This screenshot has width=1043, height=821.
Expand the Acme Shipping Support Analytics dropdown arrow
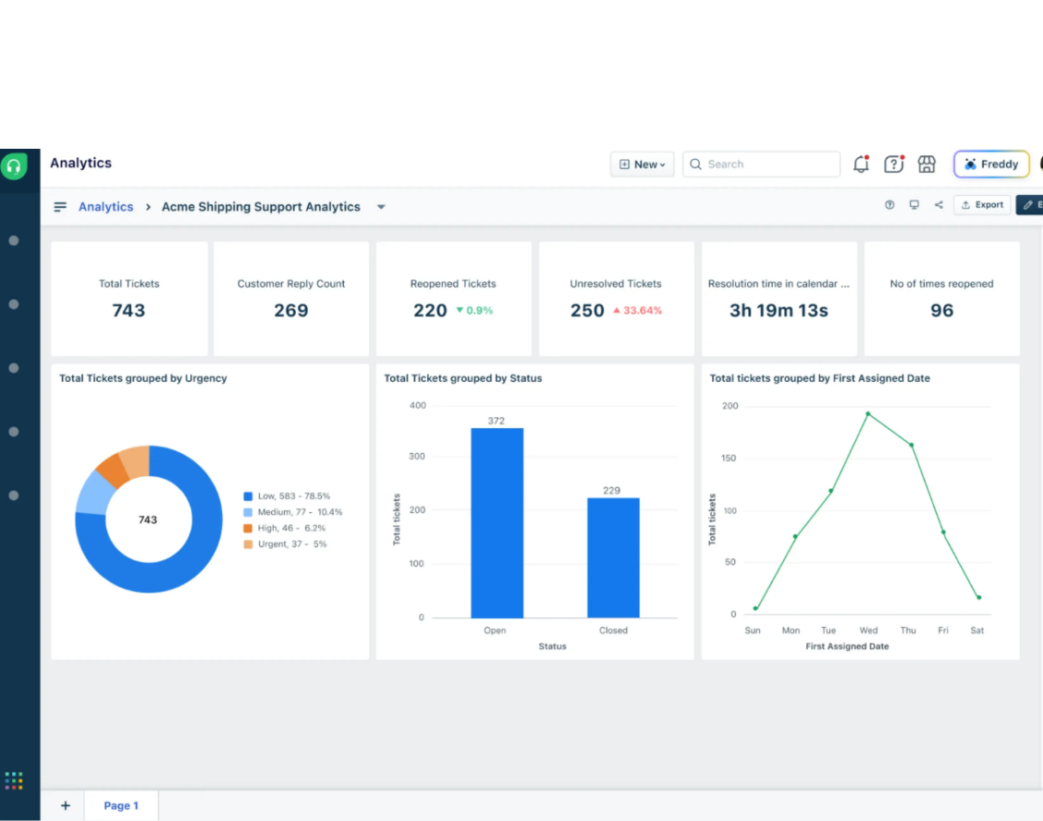[381, 207]
